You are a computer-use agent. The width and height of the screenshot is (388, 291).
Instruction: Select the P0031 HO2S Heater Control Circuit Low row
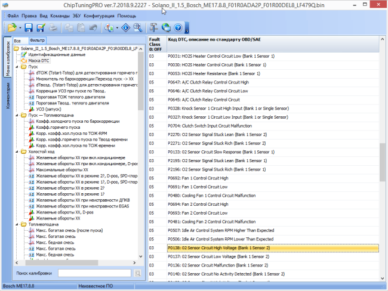click(x=263, y=56)
